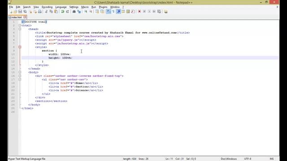Open the File menu
The image size is (287, 161).
click(11, 7)
